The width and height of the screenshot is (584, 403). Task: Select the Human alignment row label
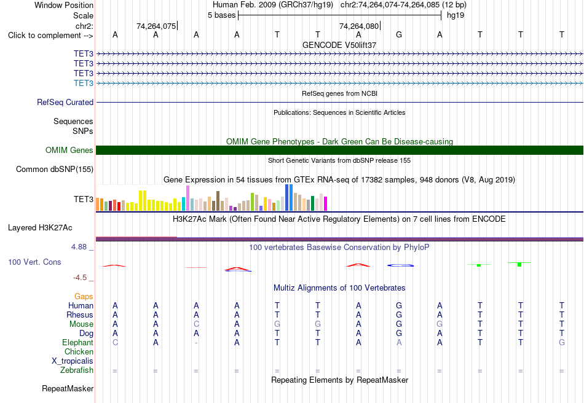coord(81,306)
